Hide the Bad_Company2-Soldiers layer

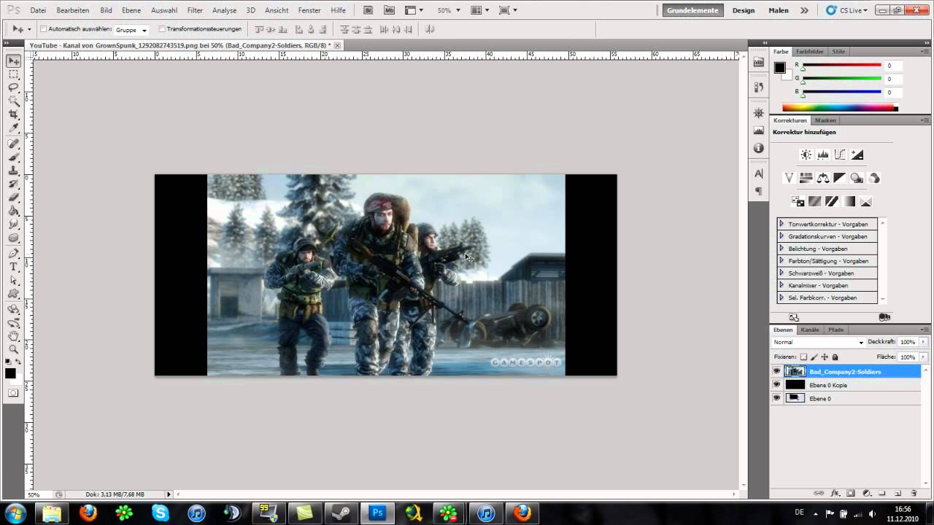[776, 371]
